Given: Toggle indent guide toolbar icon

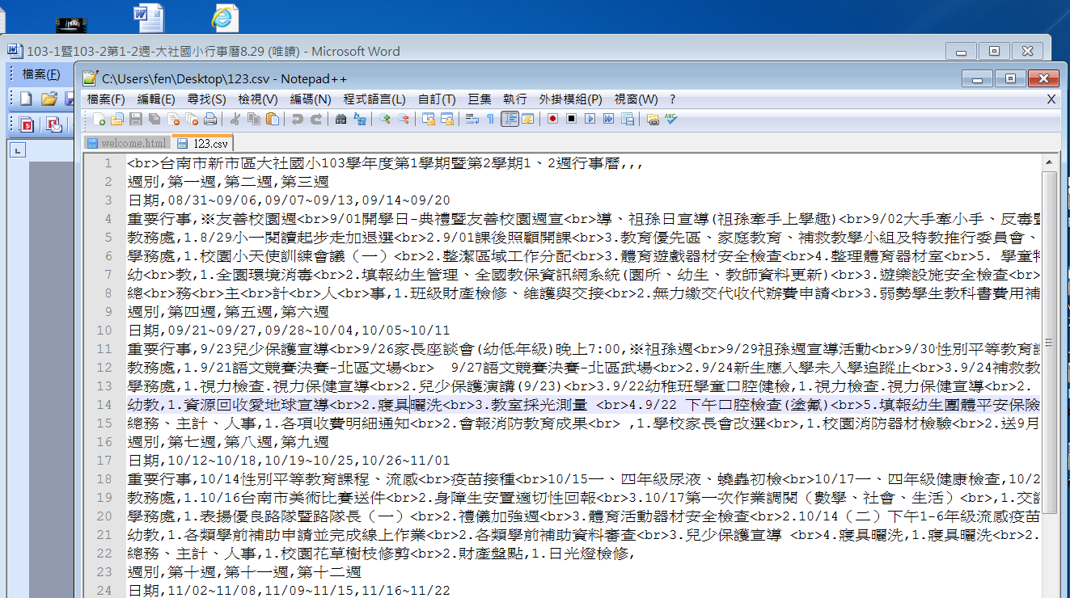Looking at the screenshot, I should point(510,119).
